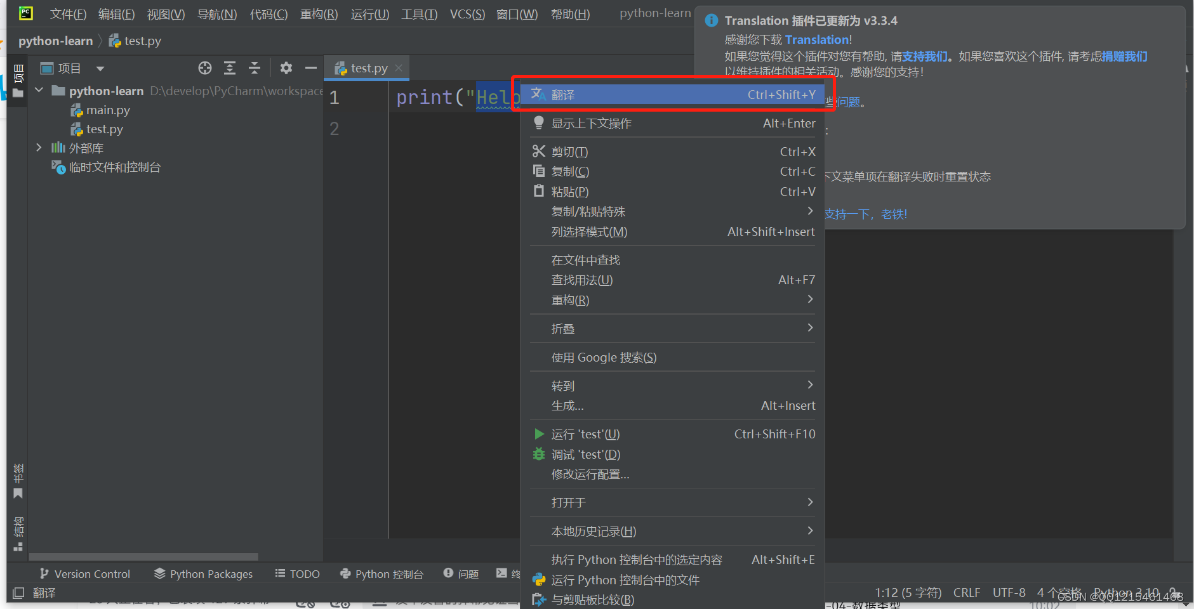Open main.py in project tree
Screen dimensions: 1194x609
pos(108,110)
